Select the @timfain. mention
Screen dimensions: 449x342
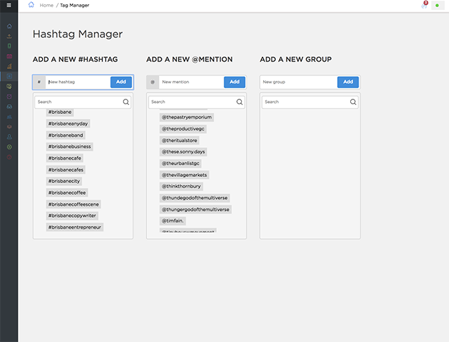point(173,221)
